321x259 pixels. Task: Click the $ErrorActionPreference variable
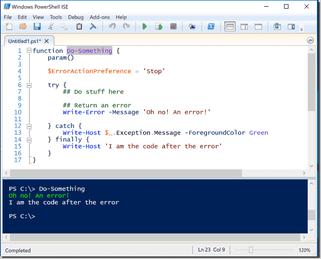[x=89, y=71]
